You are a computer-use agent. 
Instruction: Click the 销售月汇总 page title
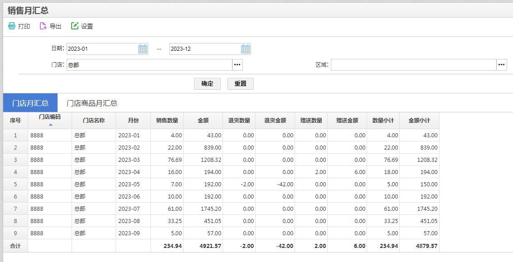28,10
